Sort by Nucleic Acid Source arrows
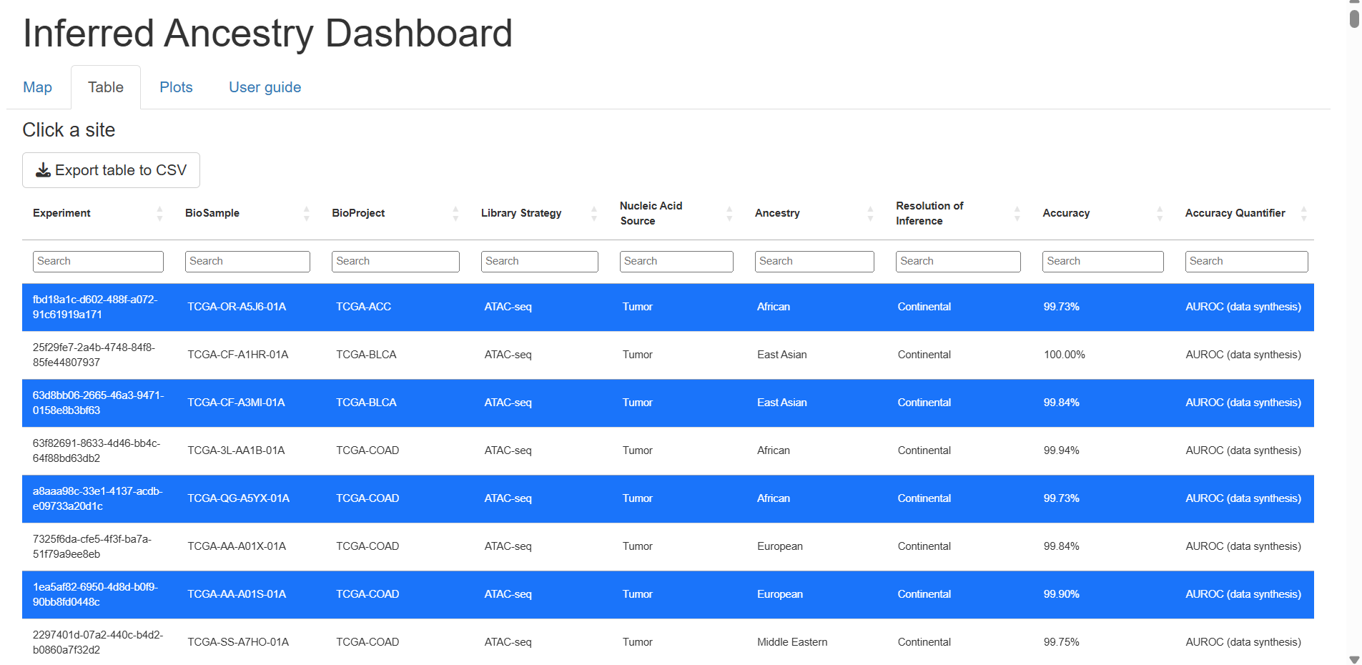The height and width of the screenshot is (665, 1362). pyautogui.click(x=729, y=213)
